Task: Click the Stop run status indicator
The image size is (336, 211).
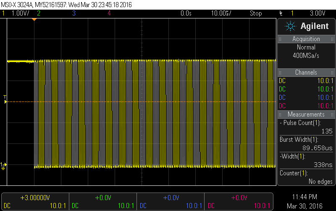Action: click(x=256, y=13)
